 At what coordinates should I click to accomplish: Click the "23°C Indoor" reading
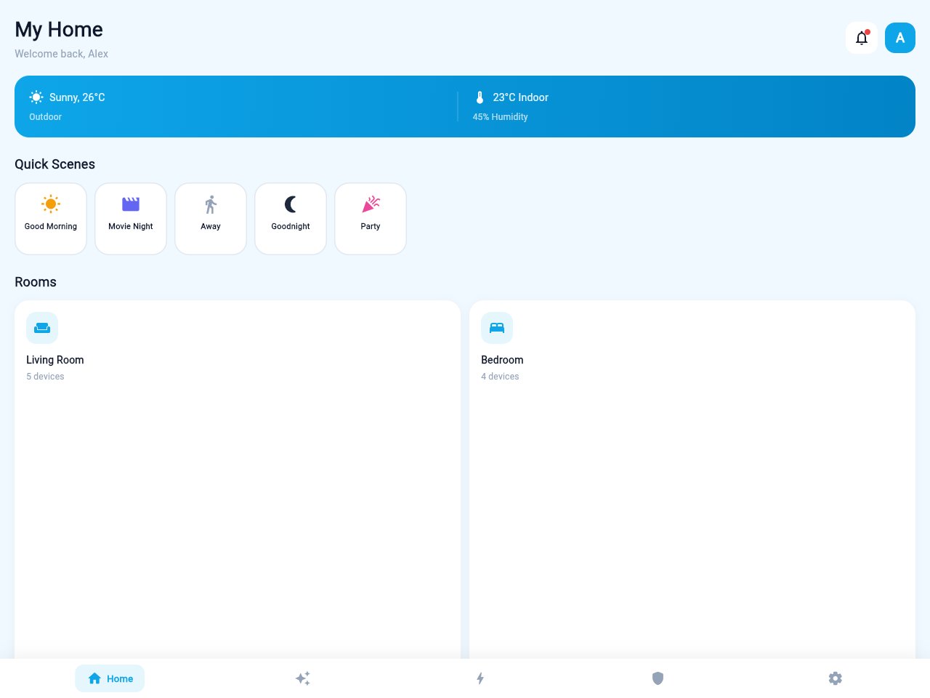click(x=520, y=97)
